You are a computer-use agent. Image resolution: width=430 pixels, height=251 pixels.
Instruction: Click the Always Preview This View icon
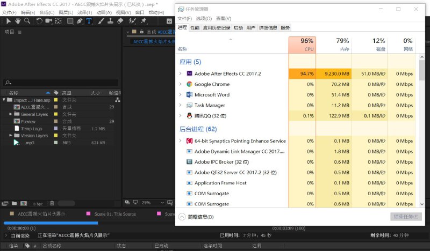click(127, 202)
